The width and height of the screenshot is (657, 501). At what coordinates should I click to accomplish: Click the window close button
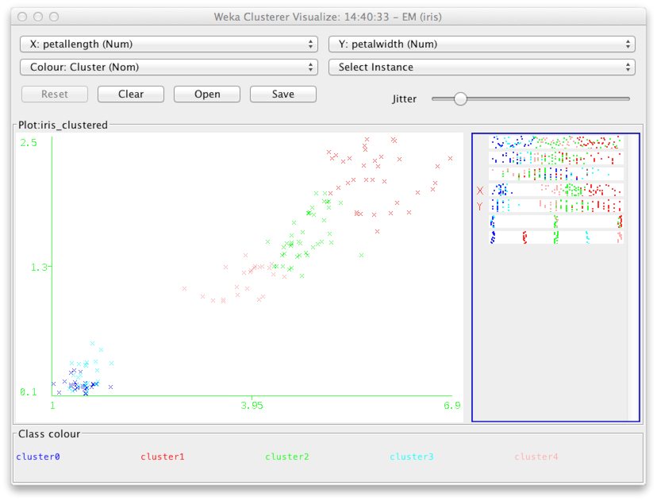[x=22, y=17]
